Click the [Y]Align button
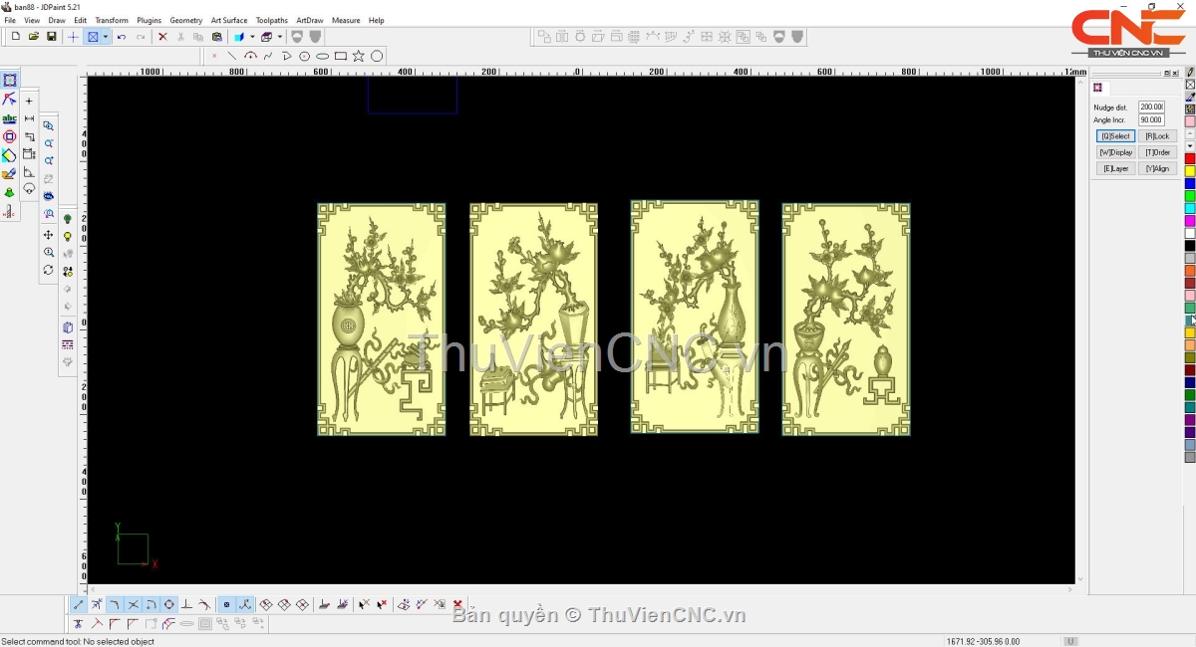This screenshot has height=647, width=1196. 1157,168
